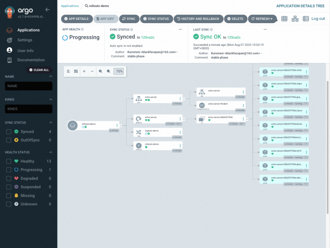Viewport: 330px width, 248px height.
Task: Open the more options menu of LAST SYNC panel
Action: [265, 30]
